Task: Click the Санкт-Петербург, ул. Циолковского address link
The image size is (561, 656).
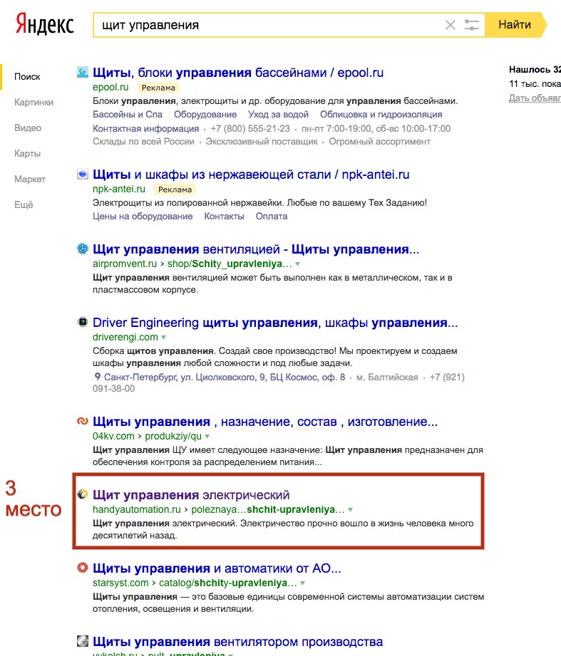Action: [225, 377]
